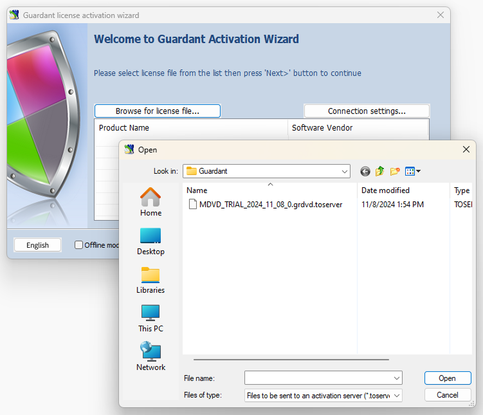Go back using the back arrow icon
The height and width of the screenshot is (415, 483).
pyautogui.click(x=365, y=171)
